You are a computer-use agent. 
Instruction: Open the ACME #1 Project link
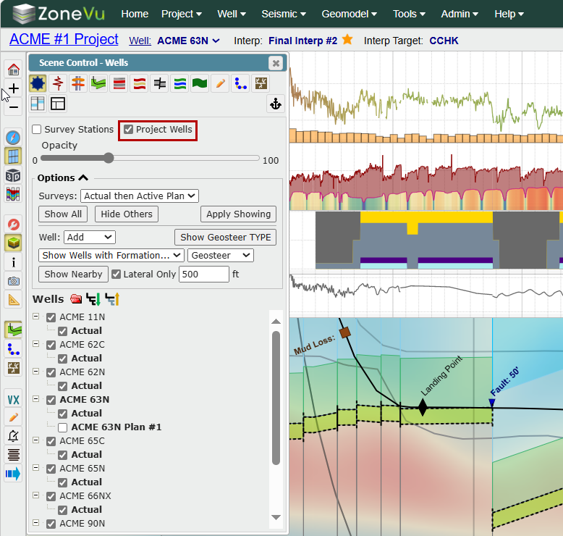pyautogui.click(x=64, y=39)
